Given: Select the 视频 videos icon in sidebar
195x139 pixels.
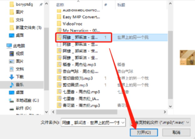Looking at the screenshot, I should (12, 54).
